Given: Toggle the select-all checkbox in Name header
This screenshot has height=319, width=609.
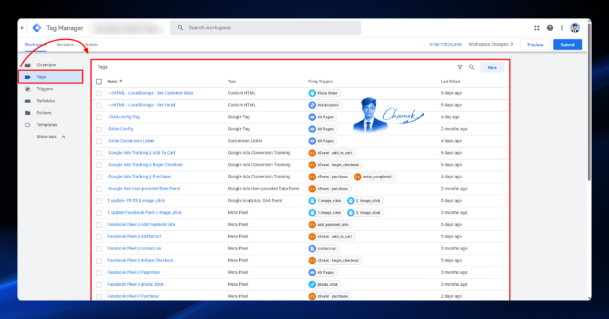Looking at the screenshot, I should (x=99, y=81).
